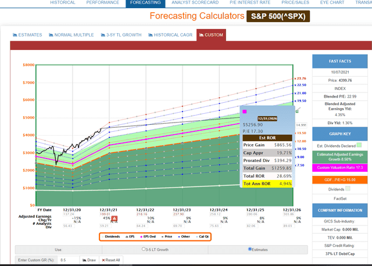The width and height of the screenshot is (372, 266).
Task: Toggle Dividends in the chart legend
Action: 111,236
